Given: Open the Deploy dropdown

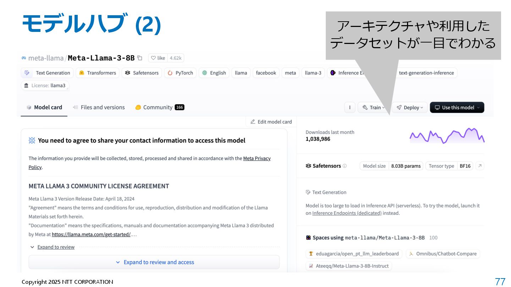Looking at the screenshot, I should 410,107.
